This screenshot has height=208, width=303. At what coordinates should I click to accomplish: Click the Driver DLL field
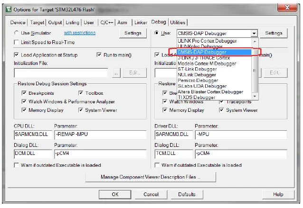[x=174, y=135]
